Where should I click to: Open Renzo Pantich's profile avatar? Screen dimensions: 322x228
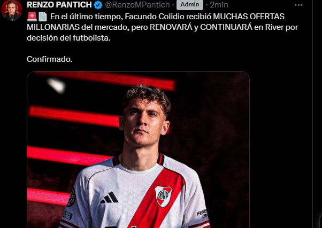click(12, 10)
